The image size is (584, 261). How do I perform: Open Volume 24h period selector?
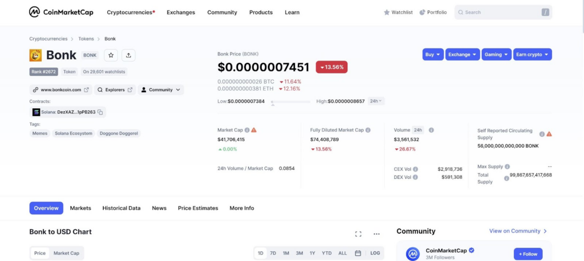pos(418,130)
